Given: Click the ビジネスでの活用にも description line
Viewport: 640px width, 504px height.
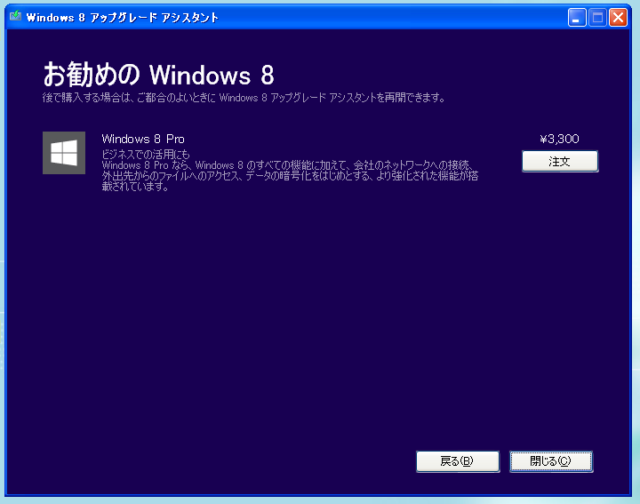Looking at the screenshot, I should click(x=146, y=155).
